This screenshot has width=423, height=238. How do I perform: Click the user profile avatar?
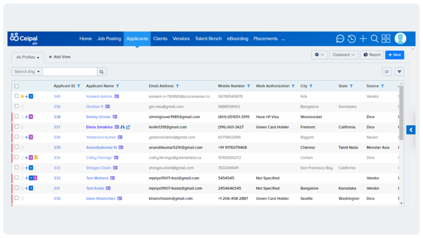400,38
